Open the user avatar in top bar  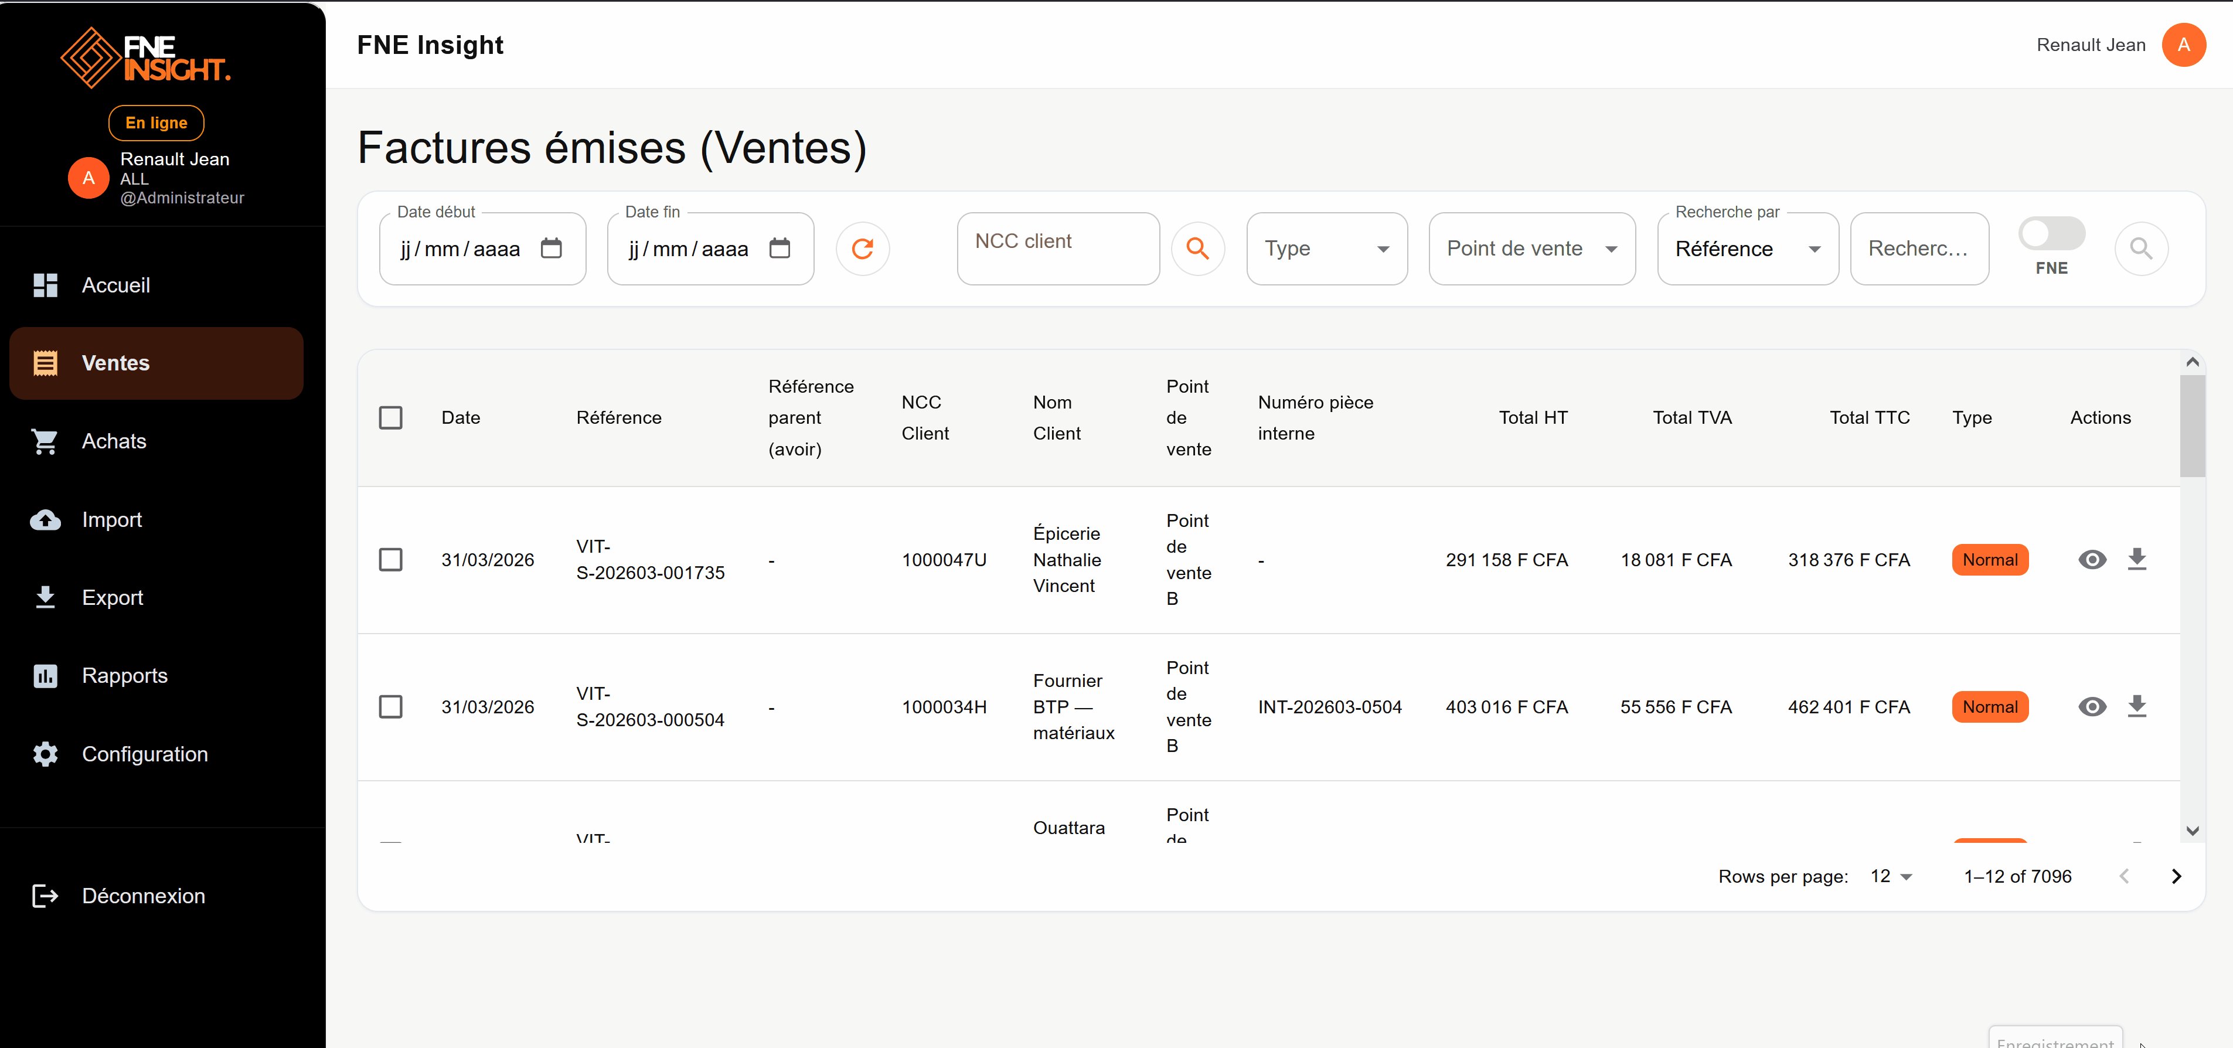click(x=2183, y=45)
